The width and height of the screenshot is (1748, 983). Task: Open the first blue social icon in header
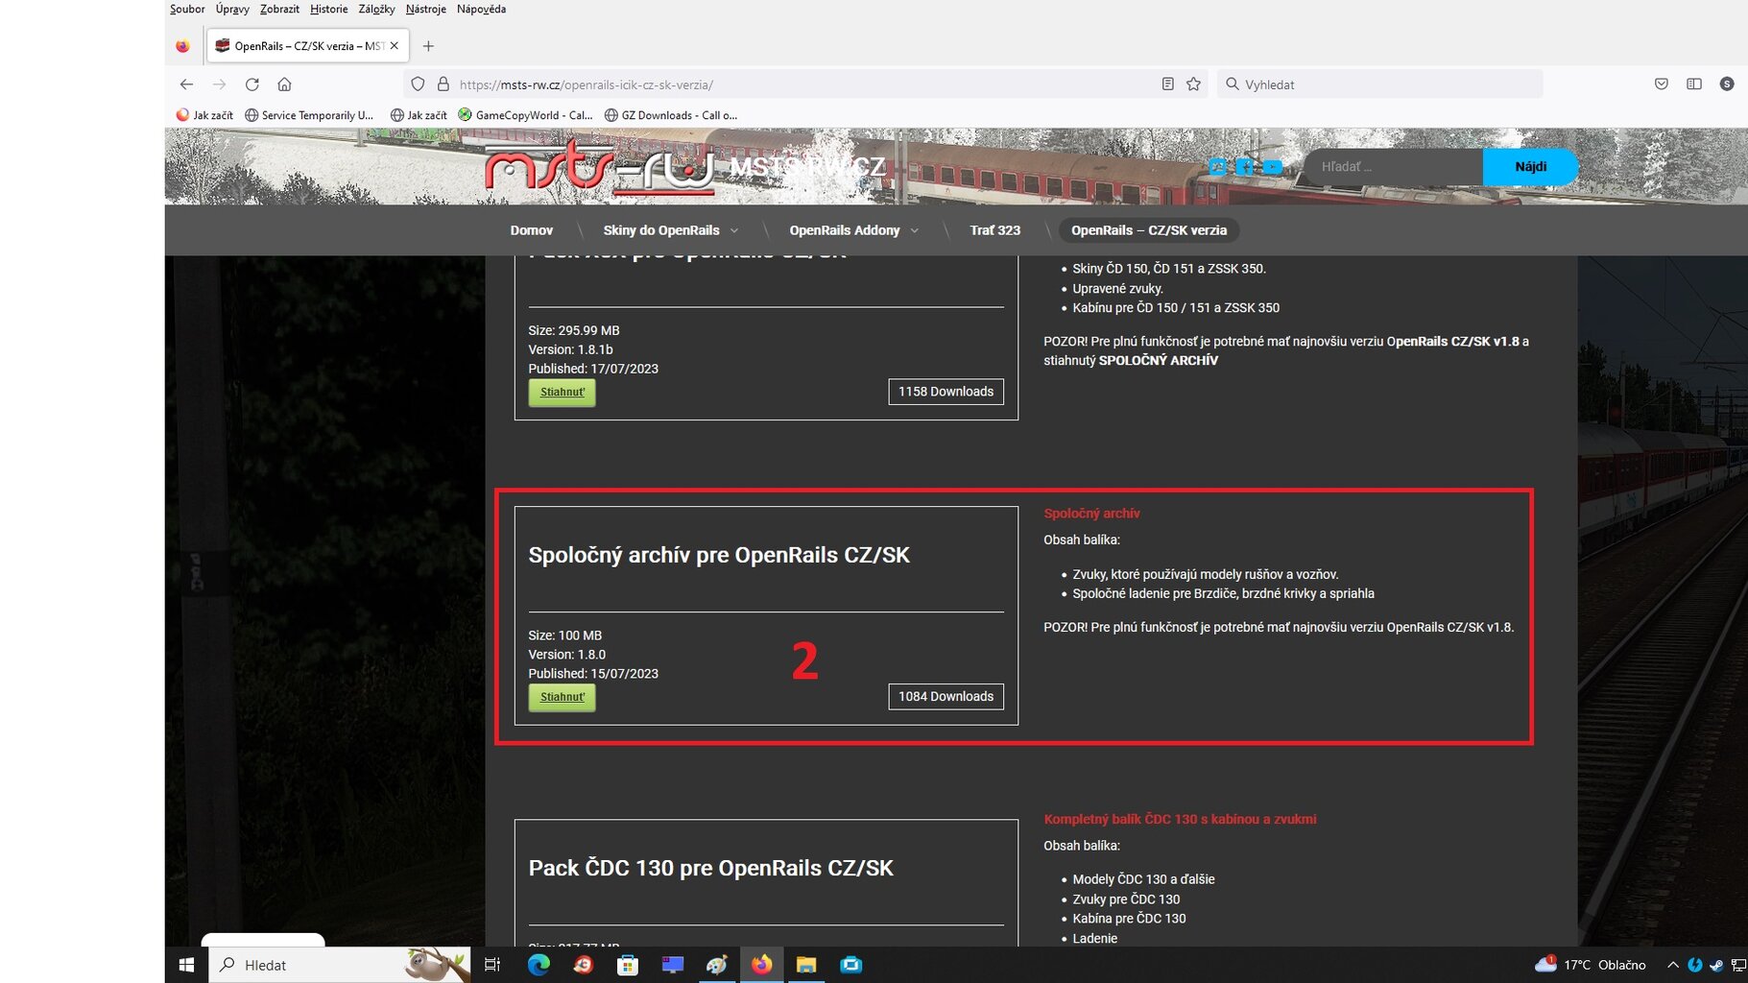point(1217,167)
